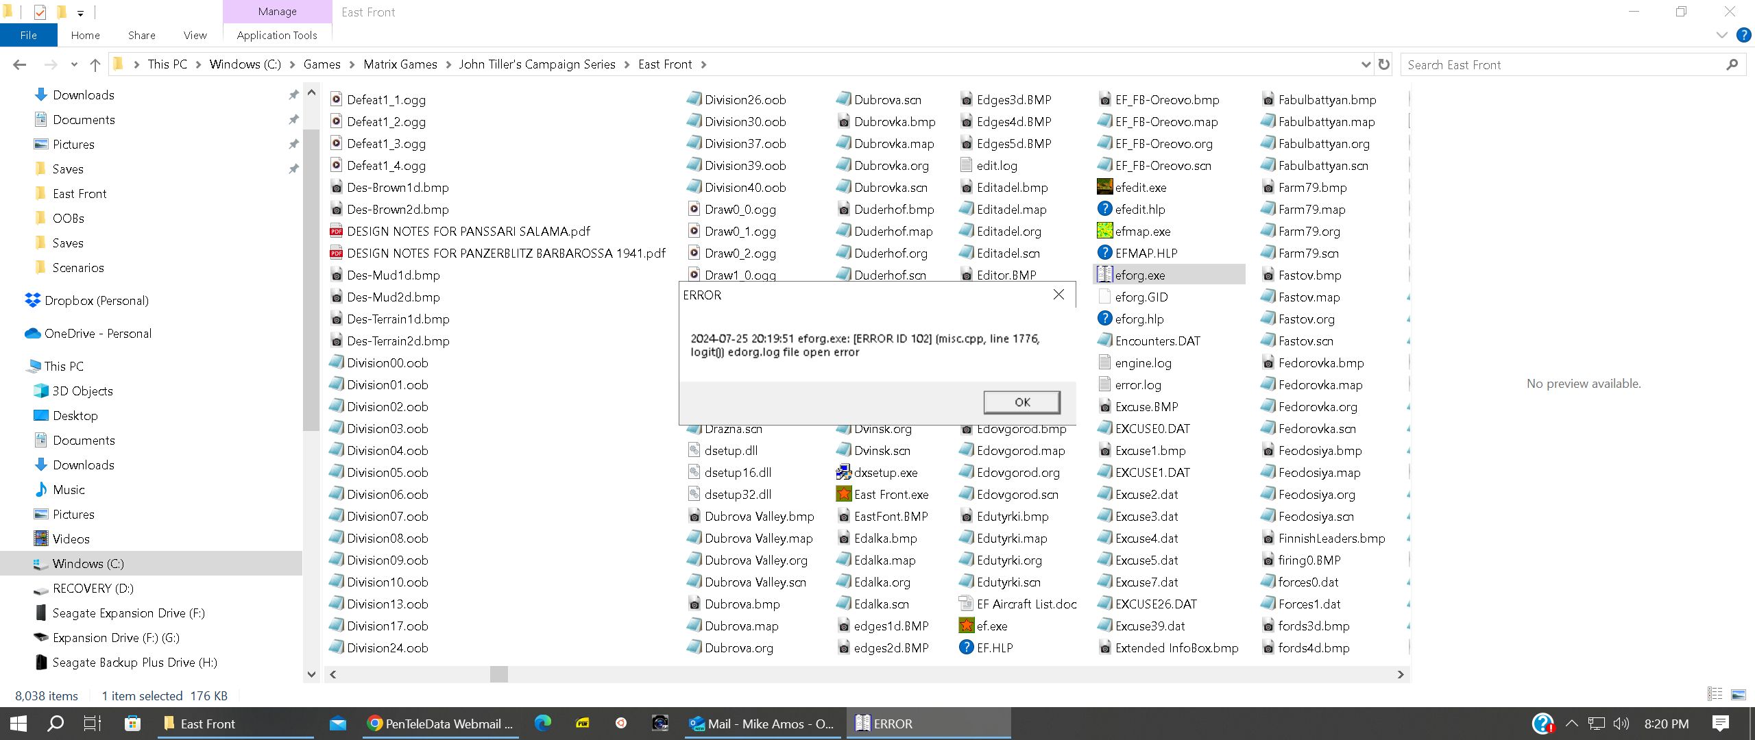
Task: Open Notifications action center
Action: 1721,724
